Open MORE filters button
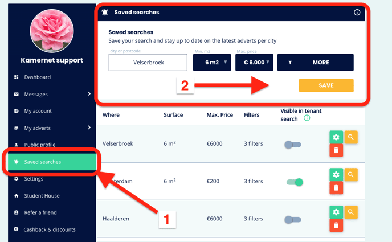The image size is (392, 242). click(316, 63)
